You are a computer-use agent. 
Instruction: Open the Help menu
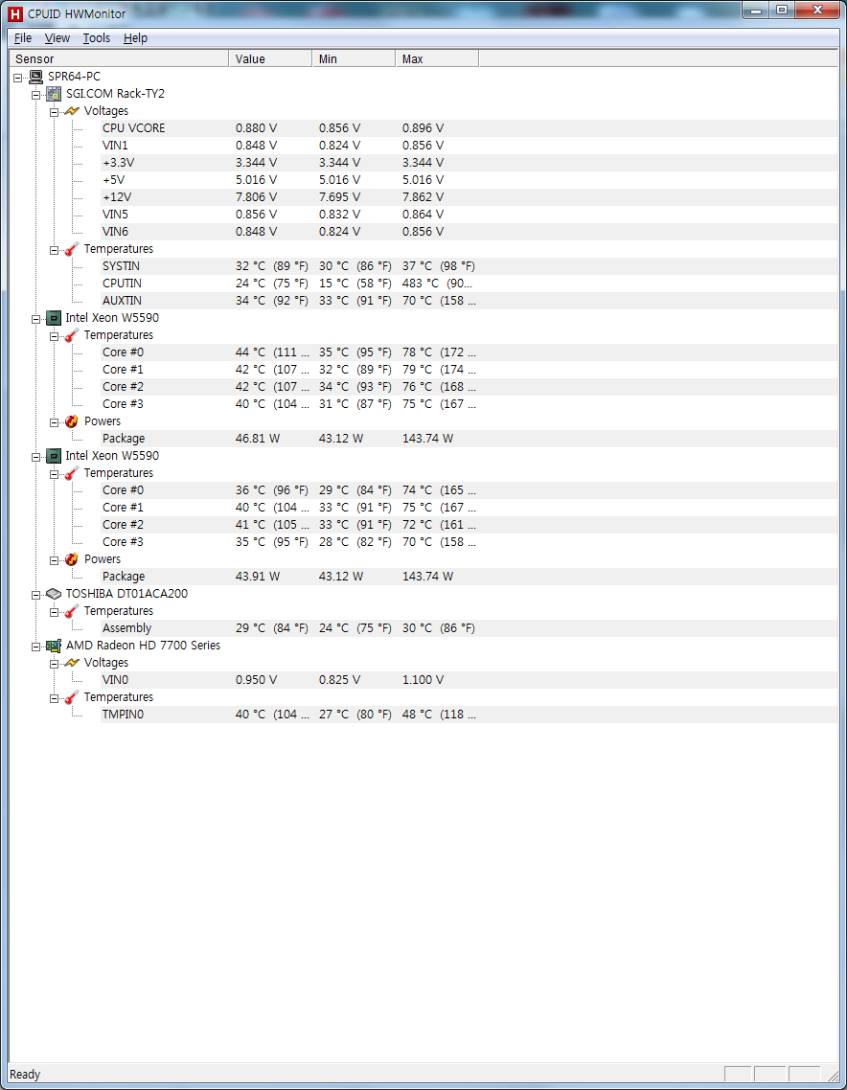(136, 38)
